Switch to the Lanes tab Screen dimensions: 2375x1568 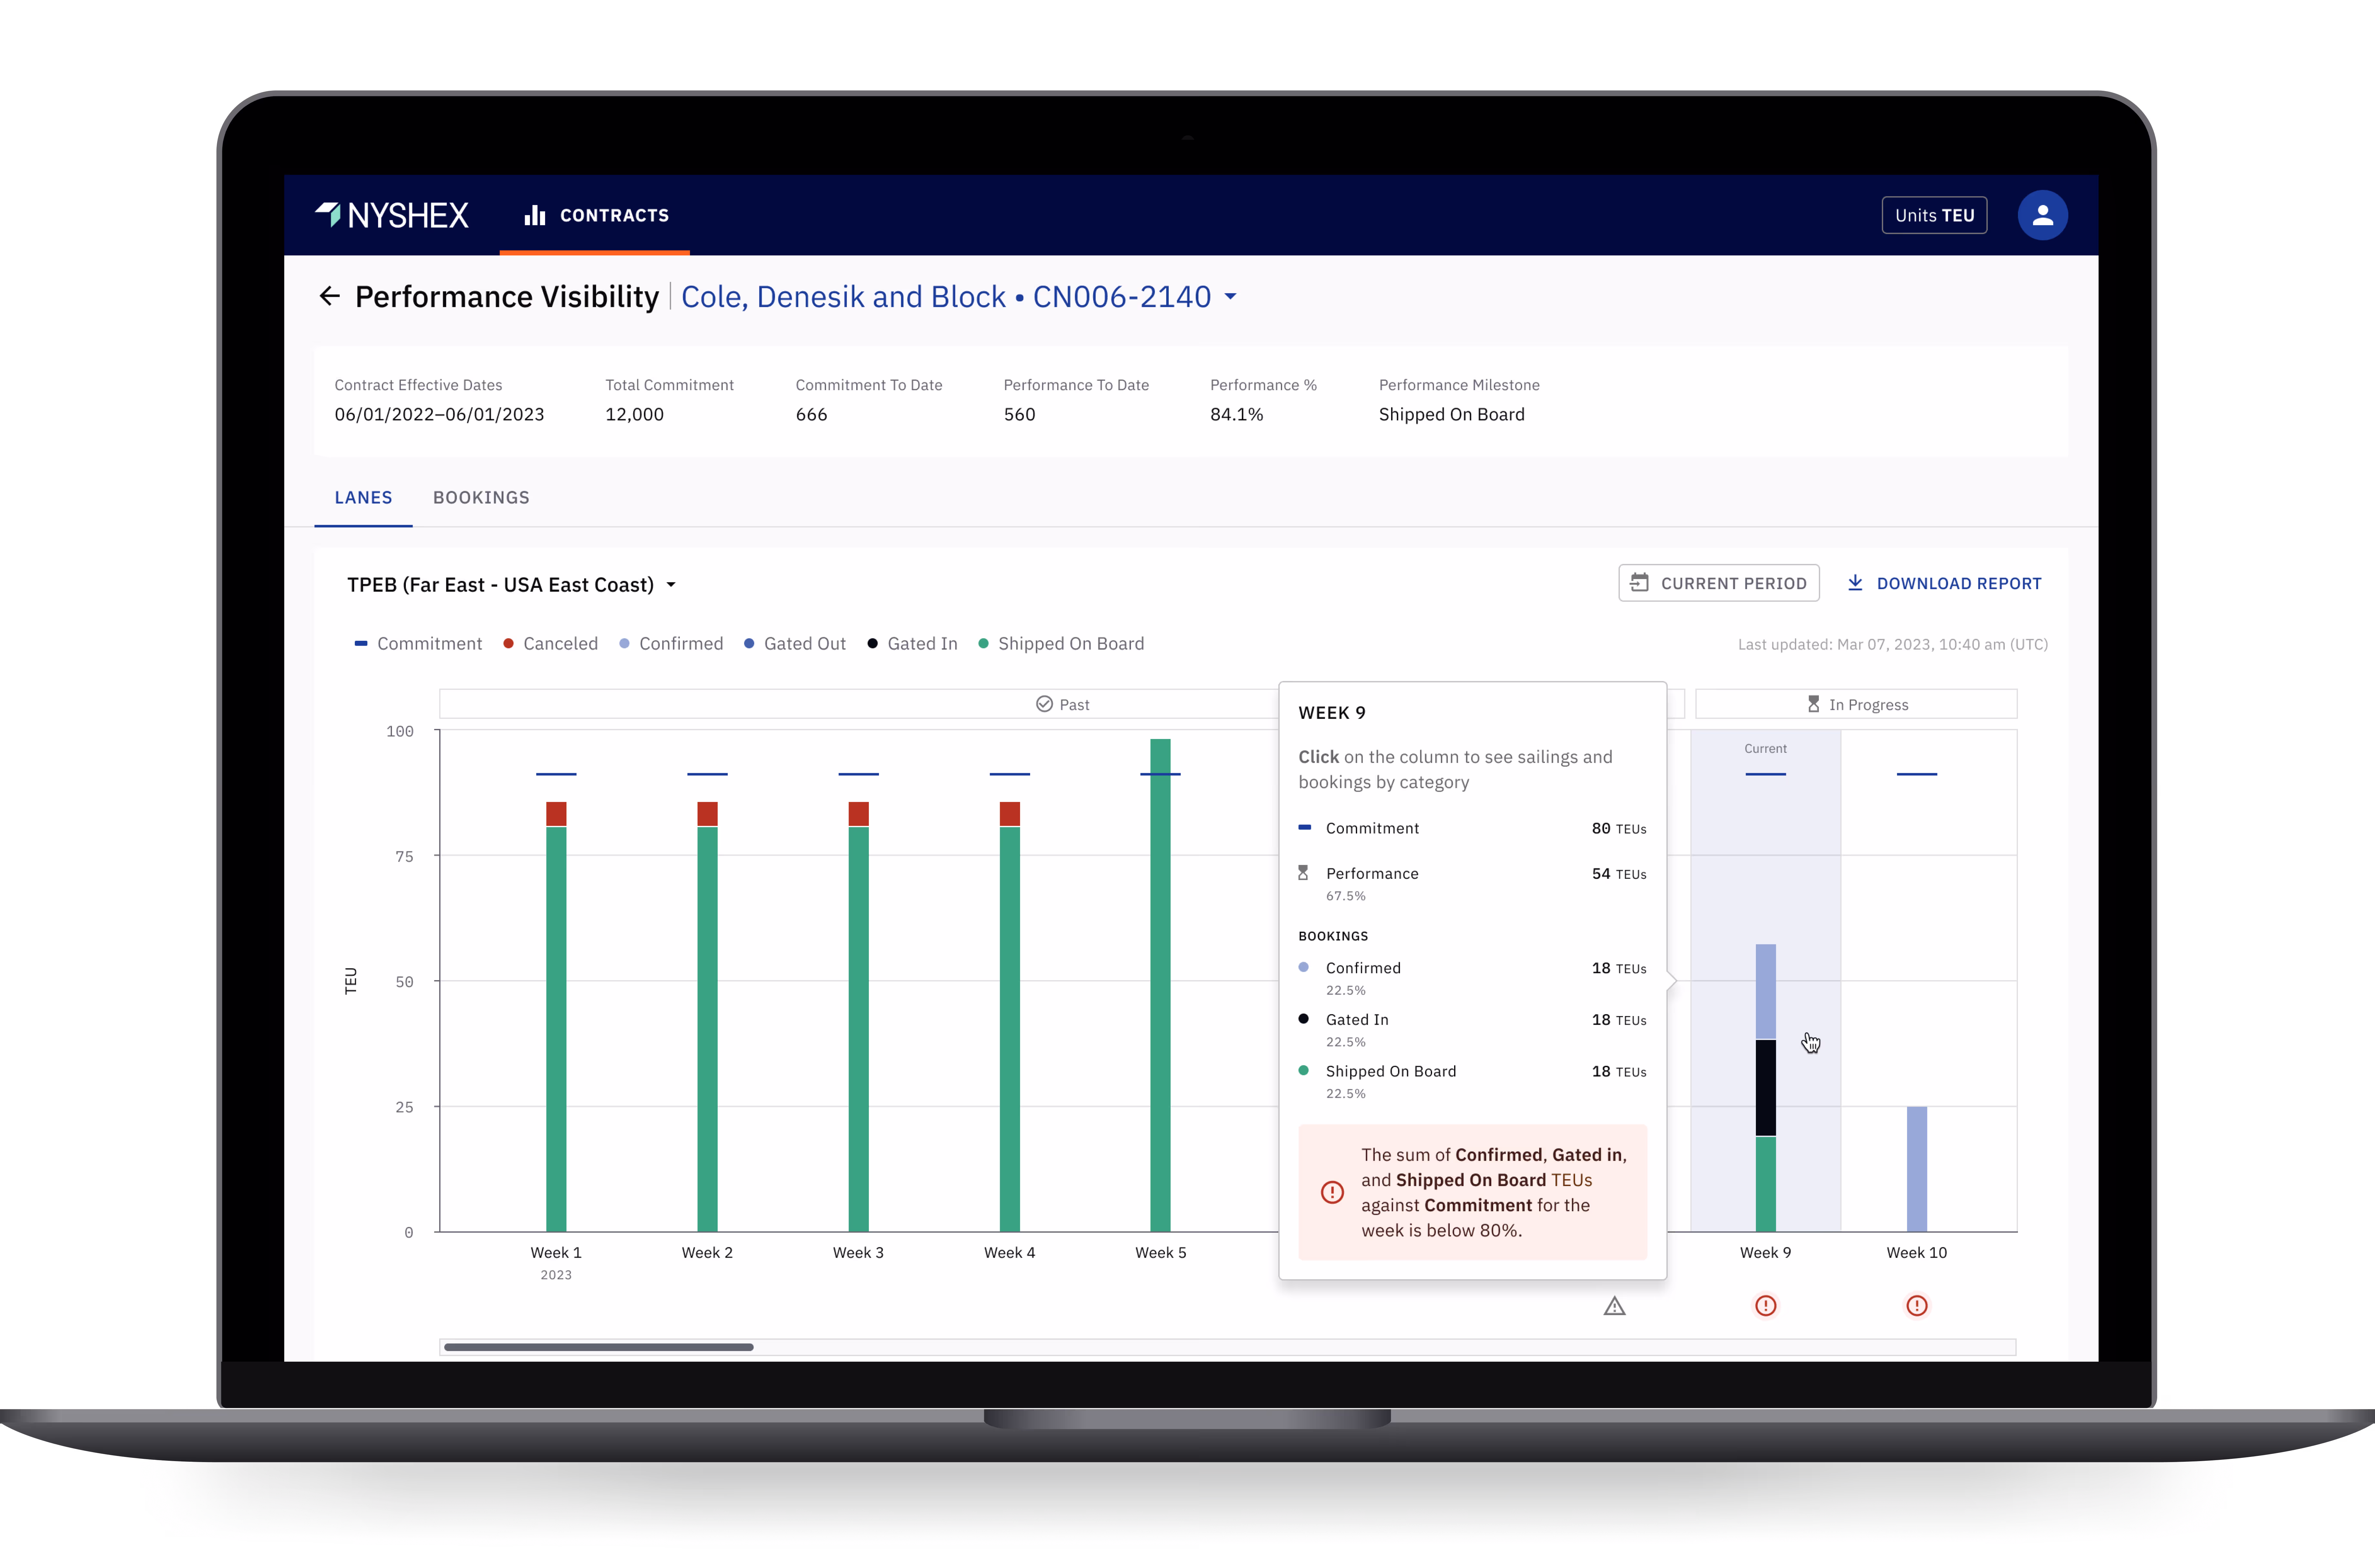click(x=363, y=498)
